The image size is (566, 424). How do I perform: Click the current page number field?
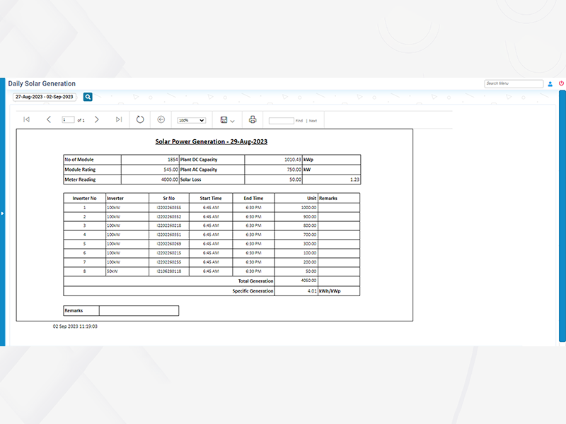coord(69,120)
